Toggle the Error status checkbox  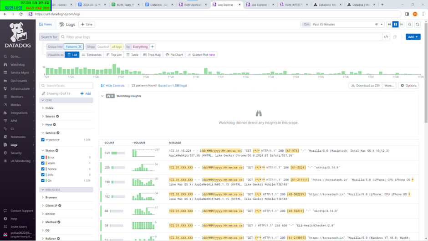(x=43, y=157)
